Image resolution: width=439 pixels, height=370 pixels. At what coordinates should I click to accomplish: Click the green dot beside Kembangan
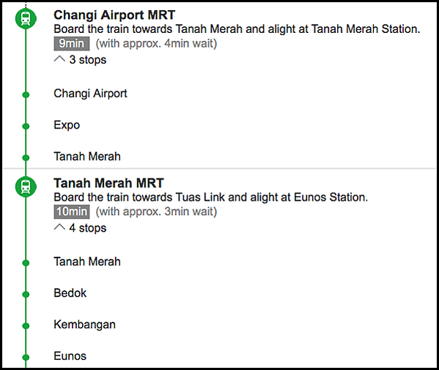pos(26,325)
